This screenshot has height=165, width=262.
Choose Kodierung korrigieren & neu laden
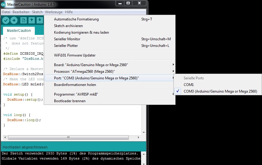pyautogui.click(x=110, y=32)
